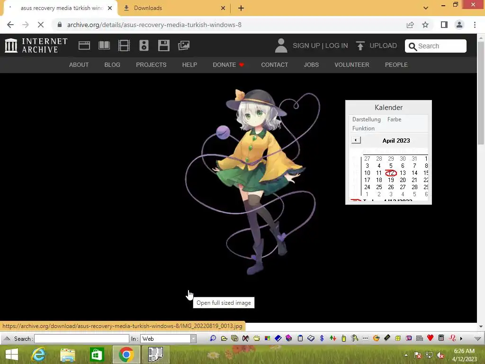485x364 pixels.
Task: Click the Internet Archive Search field
Action: click(436, 46)
